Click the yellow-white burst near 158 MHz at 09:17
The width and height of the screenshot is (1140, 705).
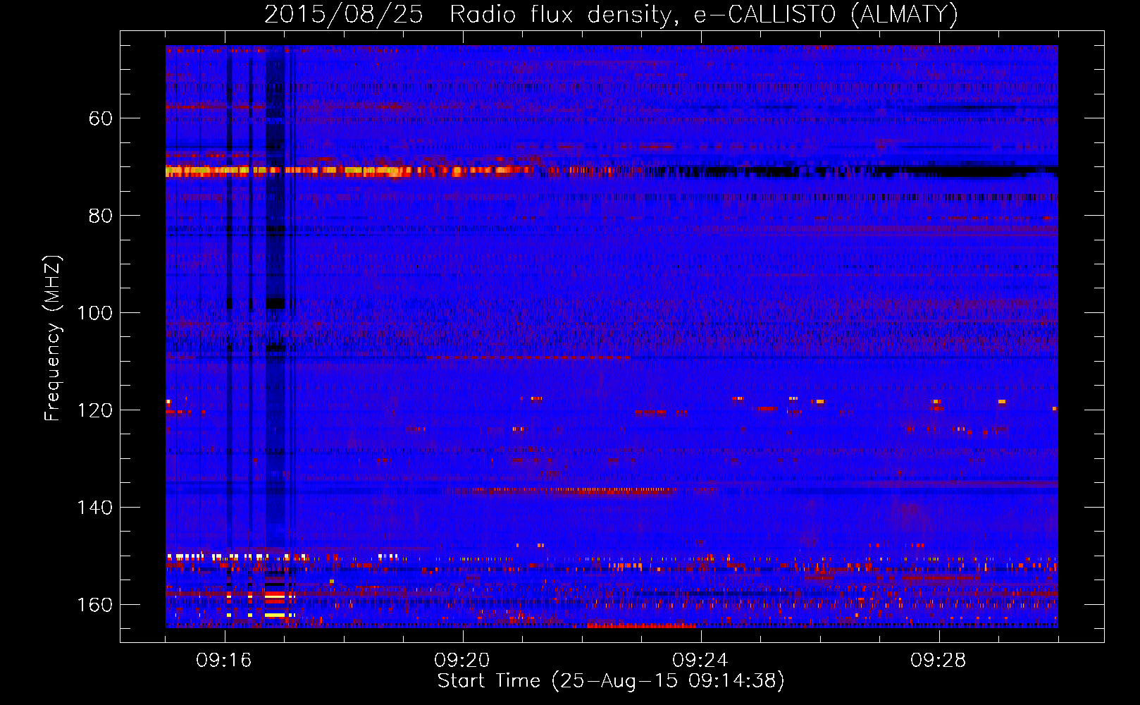275,596
